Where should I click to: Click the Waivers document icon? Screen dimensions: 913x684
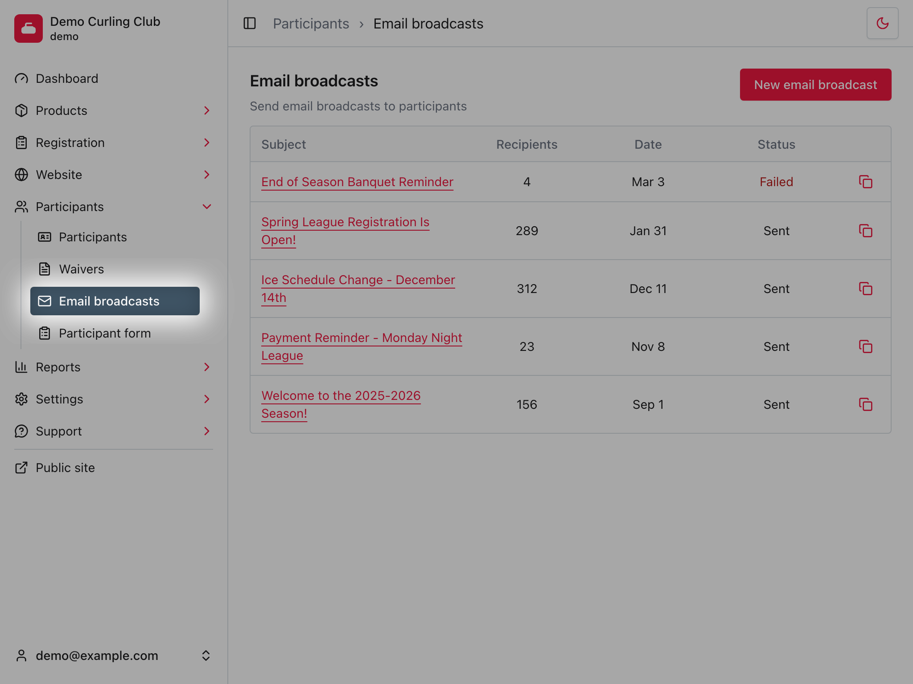[45, 269]
